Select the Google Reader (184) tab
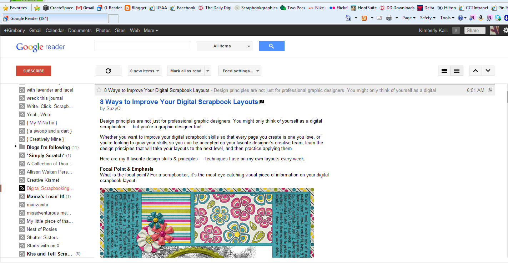508x263 pixels. pyautogui.click(x=55, y=19)
